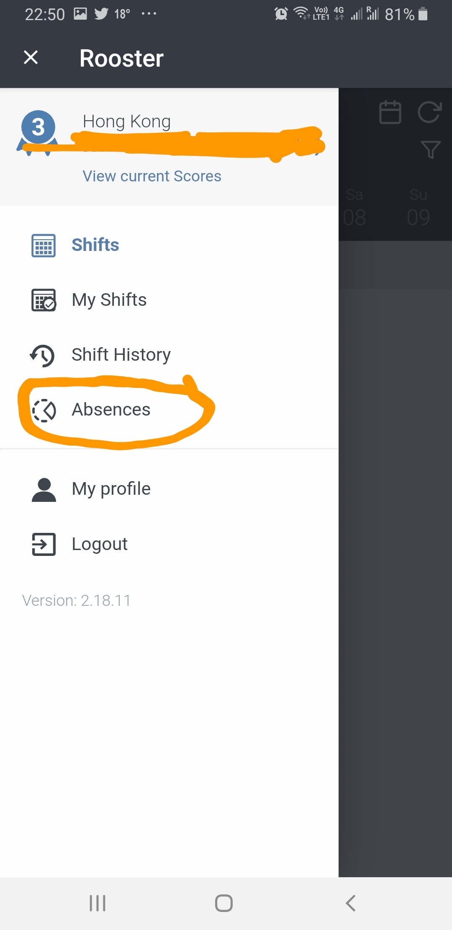Select Absences from the menu
Viewport: 452px width, 930px height.
point(169,410)
